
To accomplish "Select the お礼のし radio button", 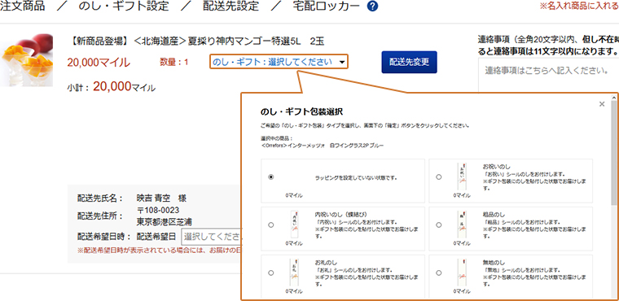I will (x=270, y=273).
